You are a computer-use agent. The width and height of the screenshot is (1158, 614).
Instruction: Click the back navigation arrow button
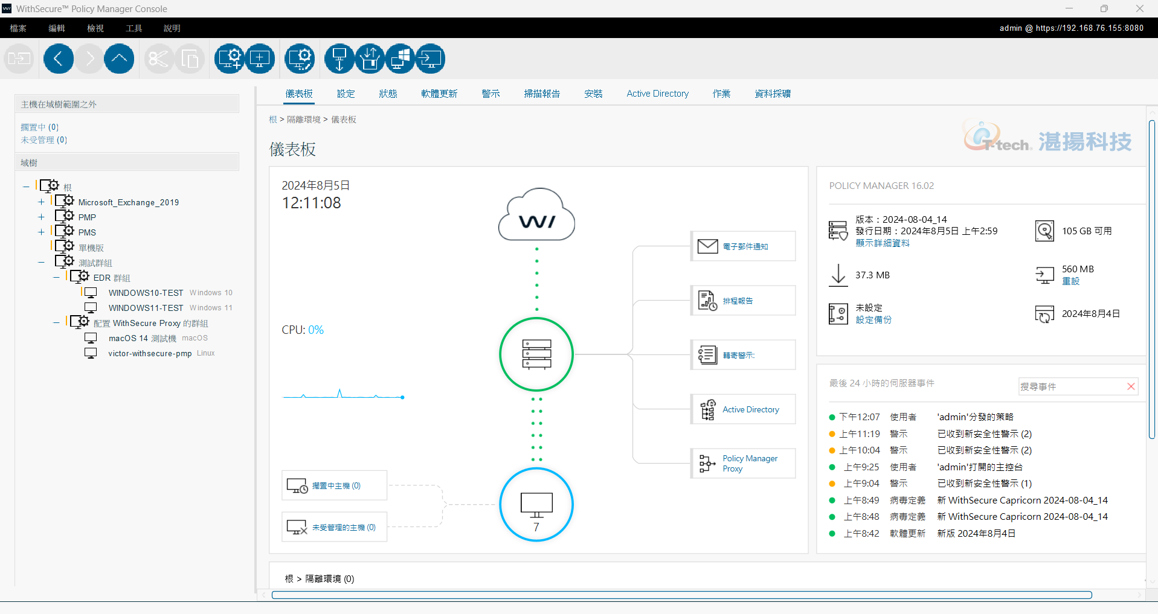[59, 59]
